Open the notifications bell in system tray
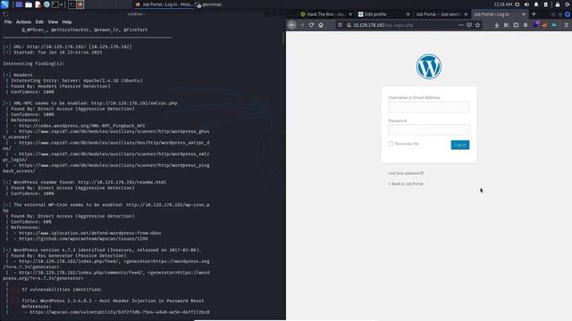Viewport: 572px width, 321px height. click(x=536, y=4)
